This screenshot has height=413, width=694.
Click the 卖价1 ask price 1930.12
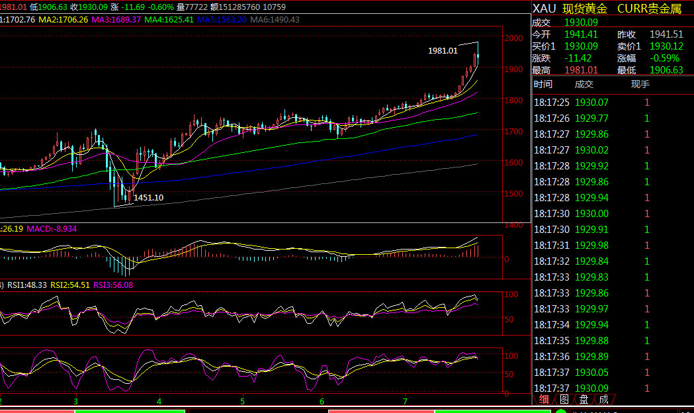tap(666, 46)
